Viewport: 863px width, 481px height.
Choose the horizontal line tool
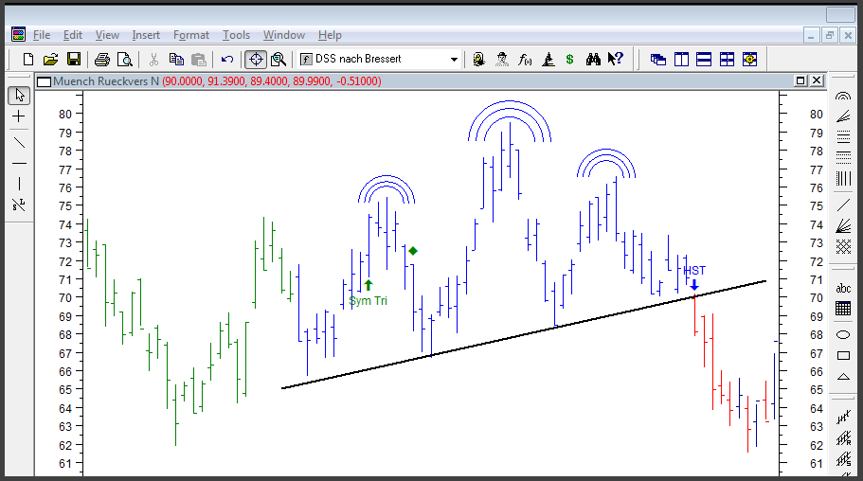pyautogui.click(x=19, y=164)
